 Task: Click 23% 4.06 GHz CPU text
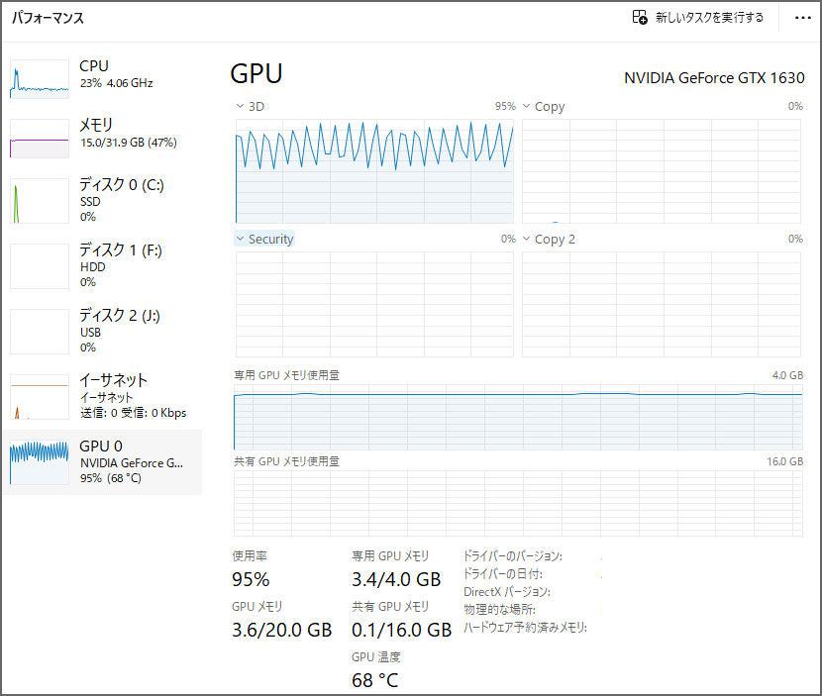pos(117,83)
